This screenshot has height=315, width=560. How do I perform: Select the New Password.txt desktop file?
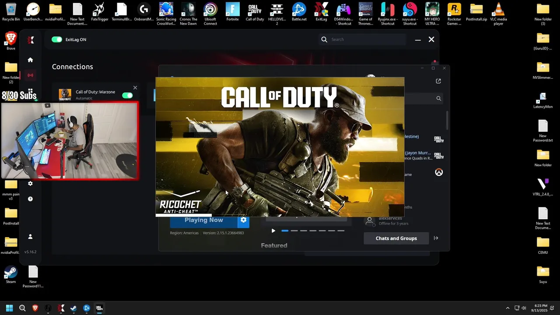click(x=543, y=131)
